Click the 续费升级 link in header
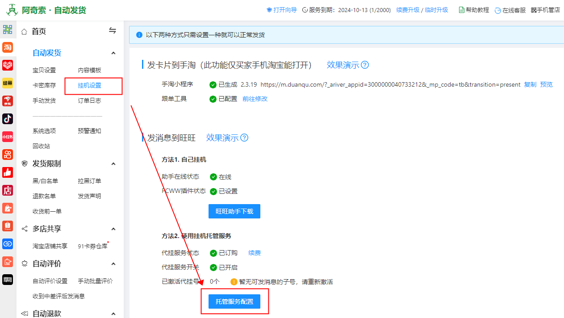 tap(408, 10)
